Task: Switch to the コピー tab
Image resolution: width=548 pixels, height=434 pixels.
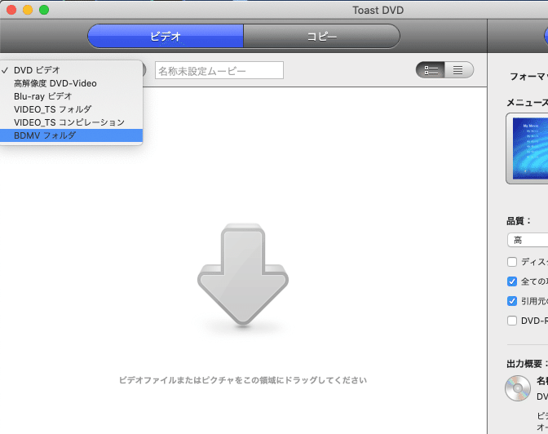Action: pos(321,36)
